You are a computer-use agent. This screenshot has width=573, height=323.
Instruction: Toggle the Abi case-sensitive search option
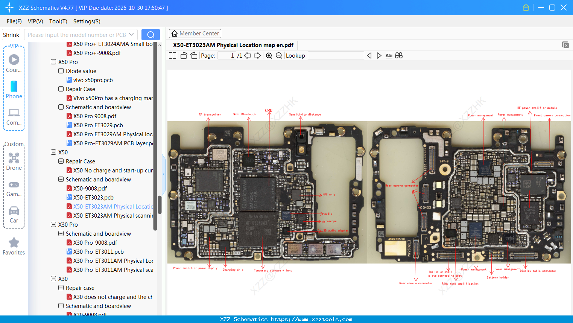(389, 55)
